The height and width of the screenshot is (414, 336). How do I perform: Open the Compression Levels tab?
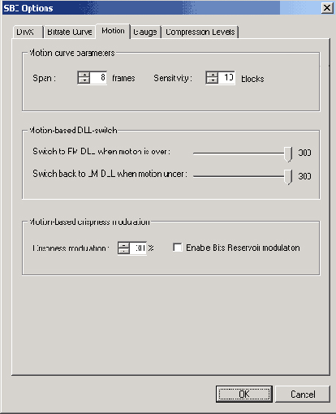tap(200, 32)
